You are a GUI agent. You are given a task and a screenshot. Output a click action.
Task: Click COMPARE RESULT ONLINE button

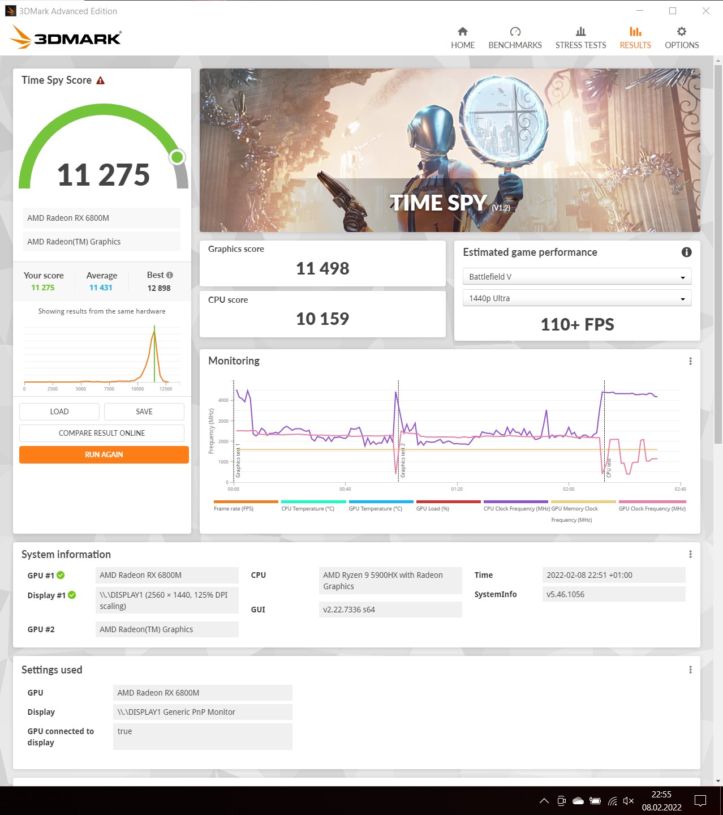[x=102, y=433]
